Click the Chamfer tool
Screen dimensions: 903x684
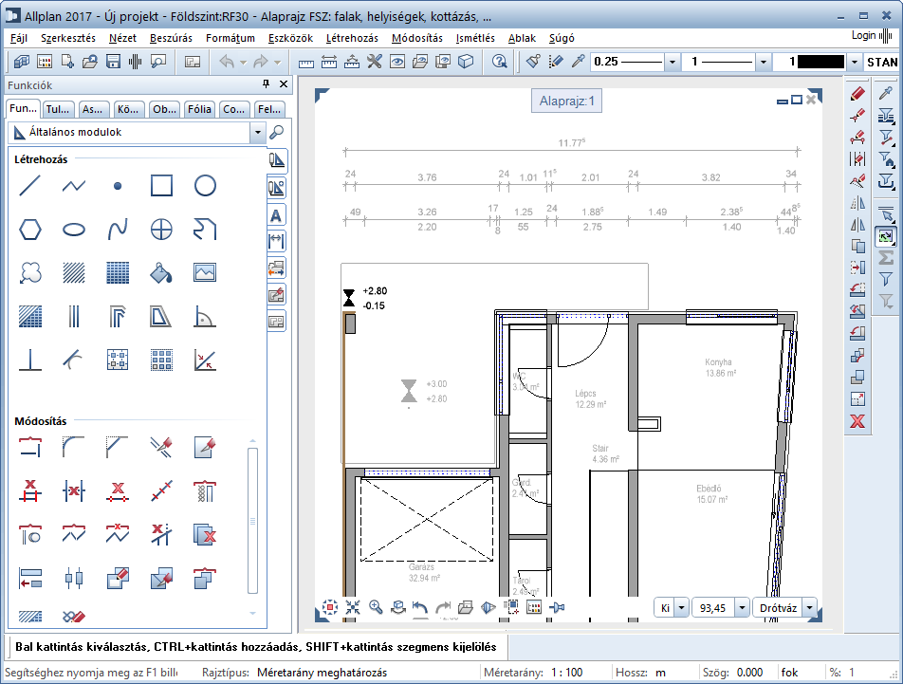[x=118, y=448]
